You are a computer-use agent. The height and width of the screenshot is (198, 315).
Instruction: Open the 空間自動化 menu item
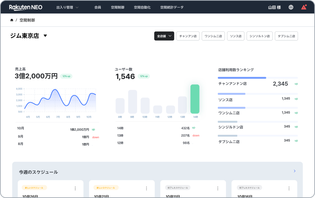coord(142,7)
